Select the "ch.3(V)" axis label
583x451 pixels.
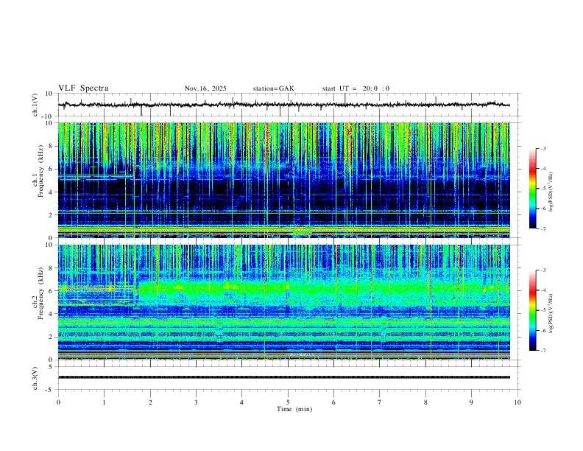[x=35, y=378]
